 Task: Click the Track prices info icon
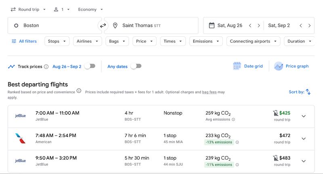click(x=46, y=67)
